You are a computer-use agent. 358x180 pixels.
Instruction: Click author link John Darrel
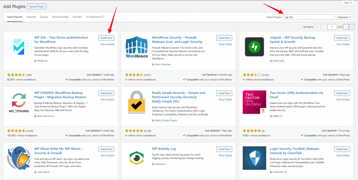click(x=43, y=172)
